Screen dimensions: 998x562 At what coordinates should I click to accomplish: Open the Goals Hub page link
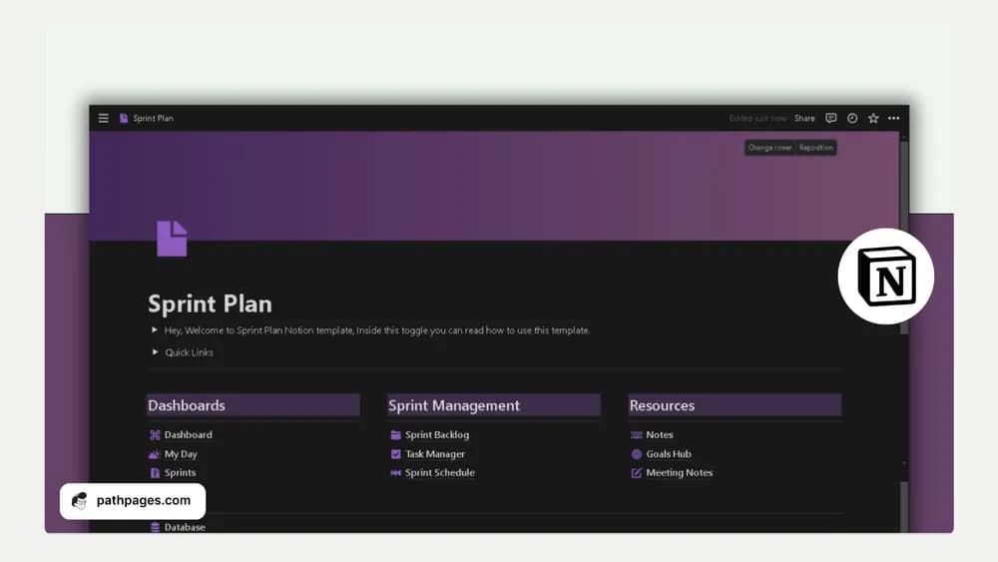click(669, 454)
